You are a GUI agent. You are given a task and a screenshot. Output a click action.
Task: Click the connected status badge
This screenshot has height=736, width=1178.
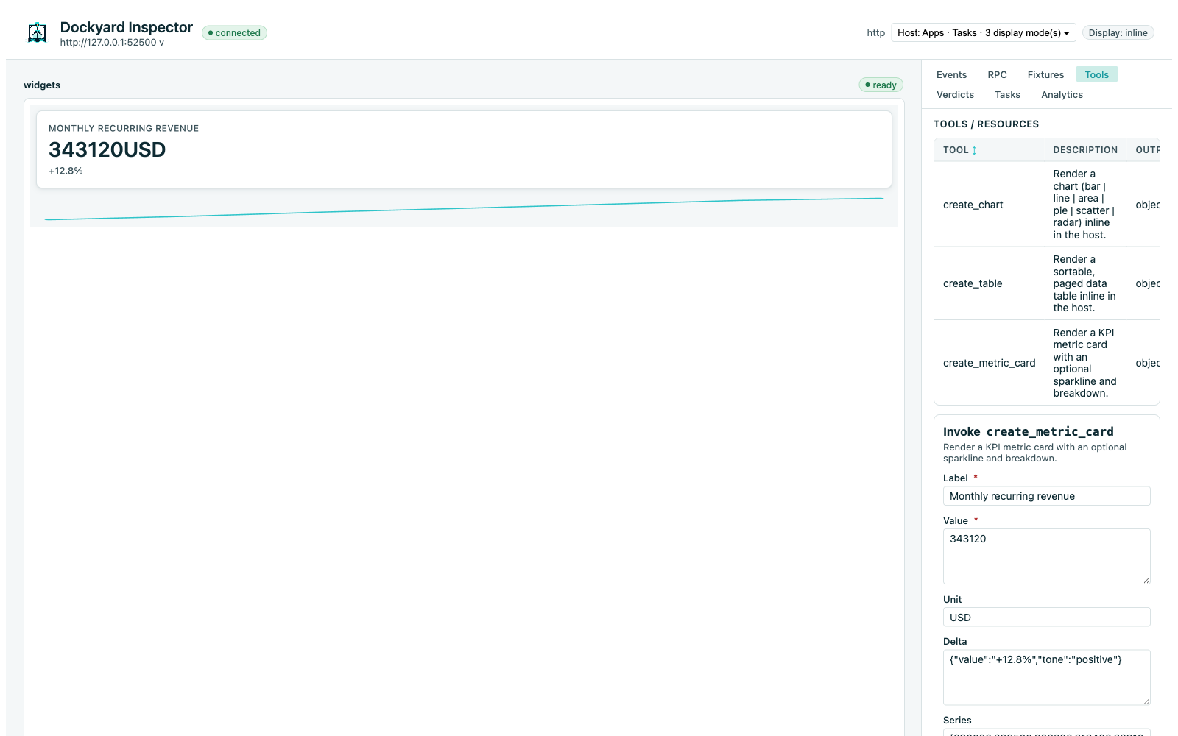click(x=234, y=32)
